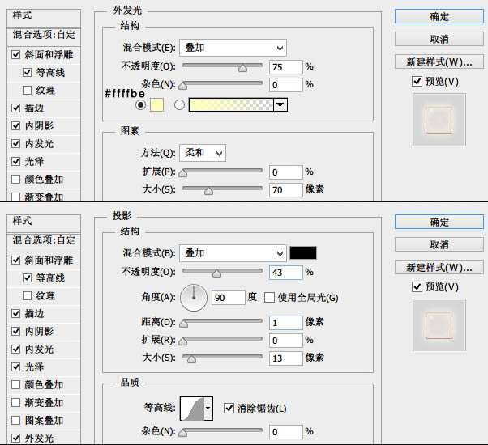Toggle 外发光 checkbox in the 投影 dialog list

click(x=15, y=438)
